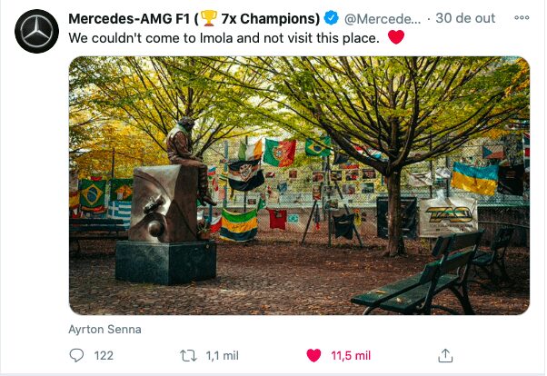Click the reply speech bubble icon

click(76, 355)
